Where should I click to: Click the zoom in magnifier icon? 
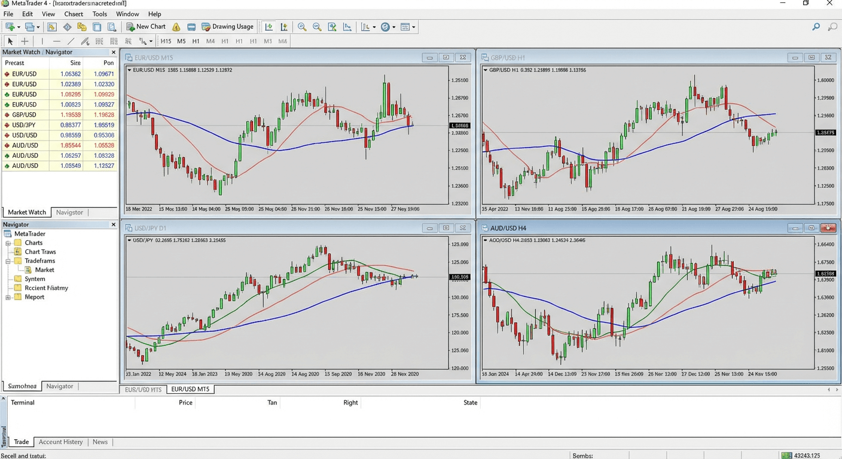pyautogui.click(x=302, y=27)
